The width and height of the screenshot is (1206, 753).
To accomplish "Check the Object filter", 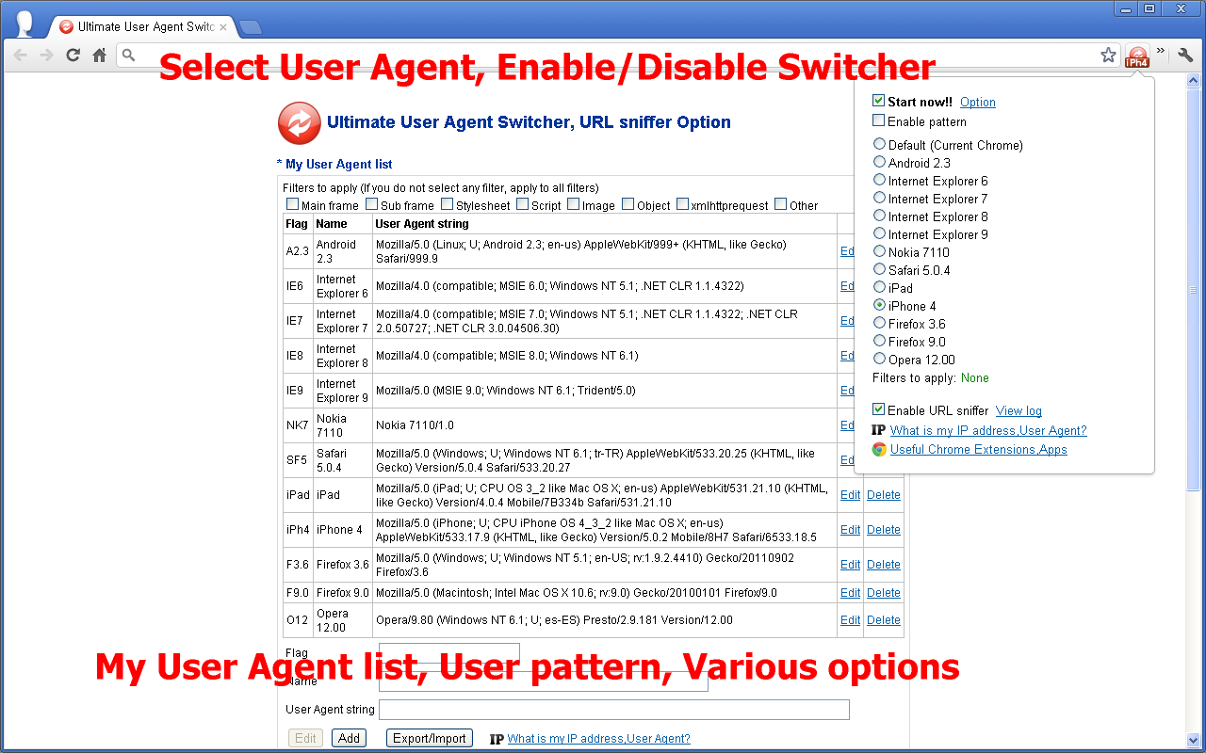I will [628, 204].
